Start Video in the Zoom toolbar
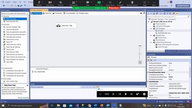This screenshot has width=192, height=108. coord(50,3)
